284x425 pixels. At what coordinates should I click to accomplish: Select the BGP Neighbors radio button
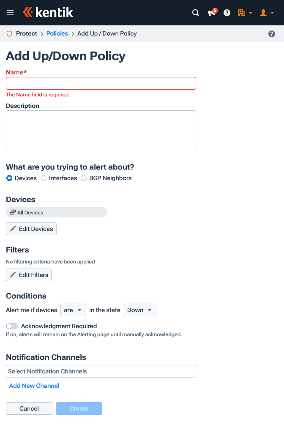coord(83,178)
